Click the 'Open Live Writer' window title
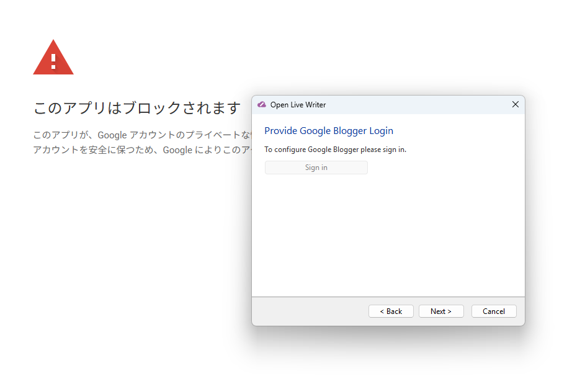The image size is (567, 376). pos(298,105)
